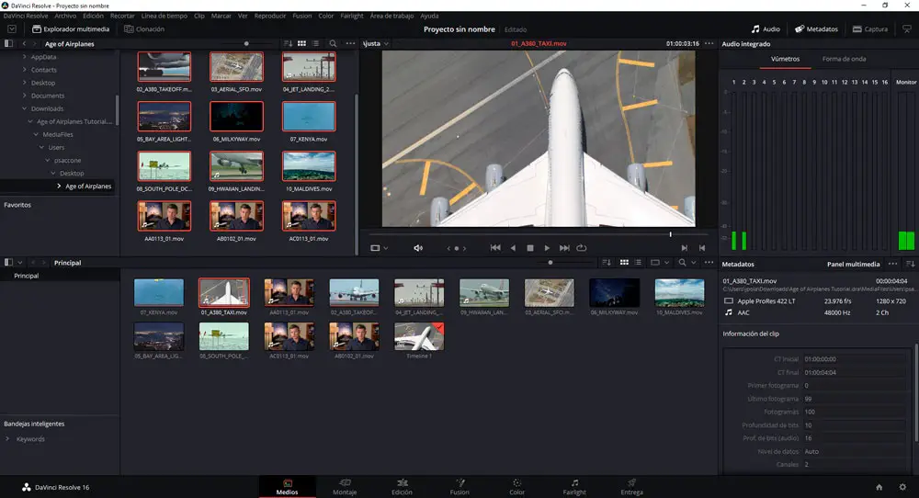Open the Reproducir menu
Viewport: 919px width, 498px height.
268,16
